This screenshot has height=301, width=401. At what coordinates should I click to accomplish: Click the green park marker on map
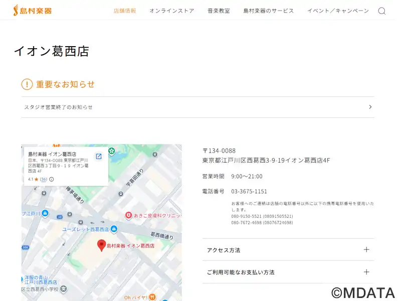(x=111, y=150)
